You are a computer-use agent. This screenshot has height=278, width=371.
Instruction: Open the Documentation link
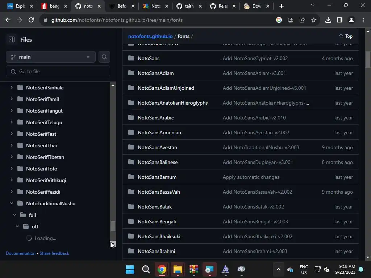point(21,253)
